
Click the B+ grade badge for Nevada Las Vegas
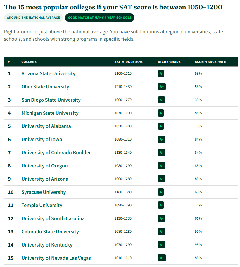[x=162, y=258]
